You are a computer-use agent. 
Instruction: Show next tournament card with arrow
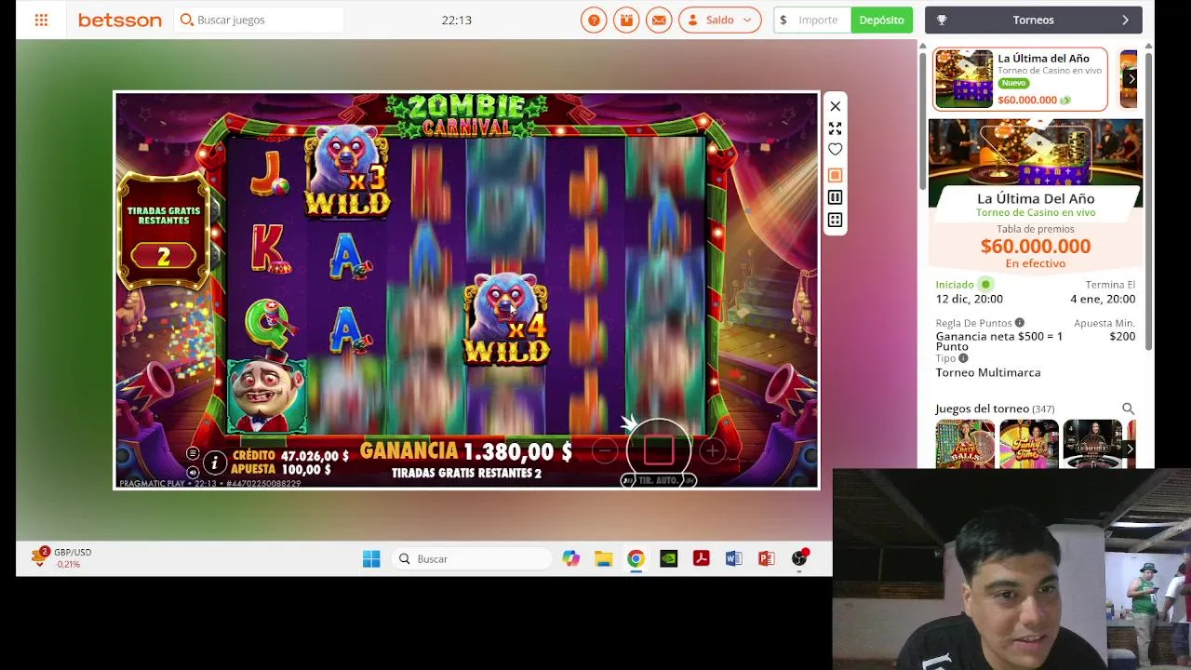pyautogui.click(x=1131, y=79)
